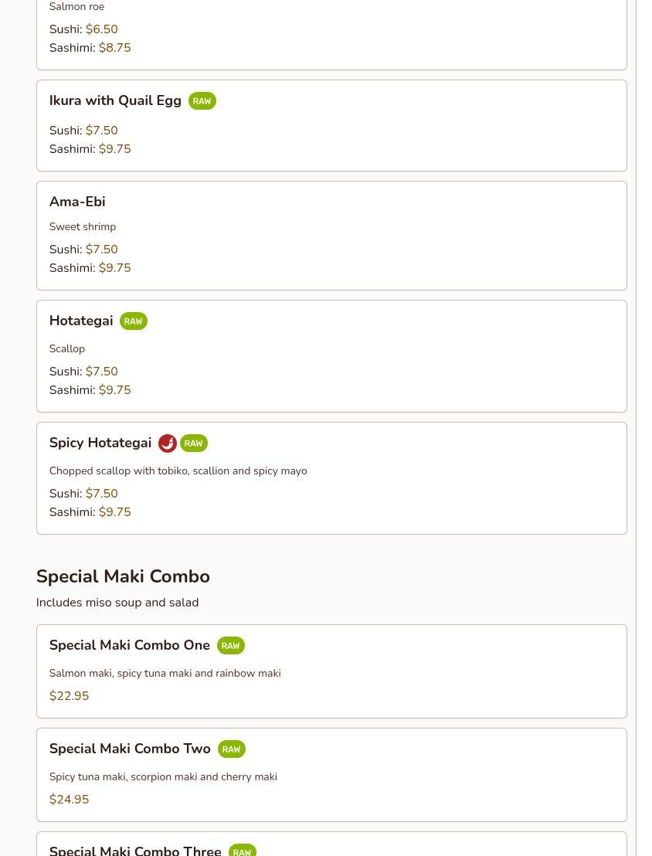This screenshot has height=856, width=652.
Task: Click the RAW badge next to Hotategai
Action: point(133,321)
